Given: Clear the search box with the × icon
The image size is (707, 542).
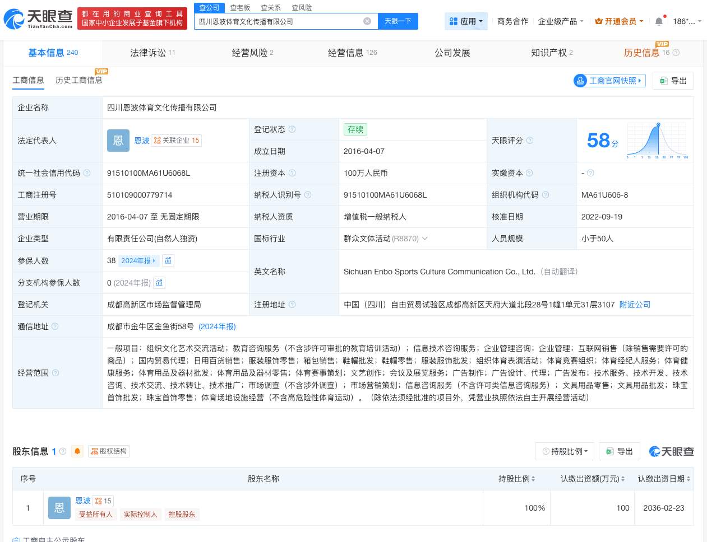Looking at the screenshot, I should [367, 21].
